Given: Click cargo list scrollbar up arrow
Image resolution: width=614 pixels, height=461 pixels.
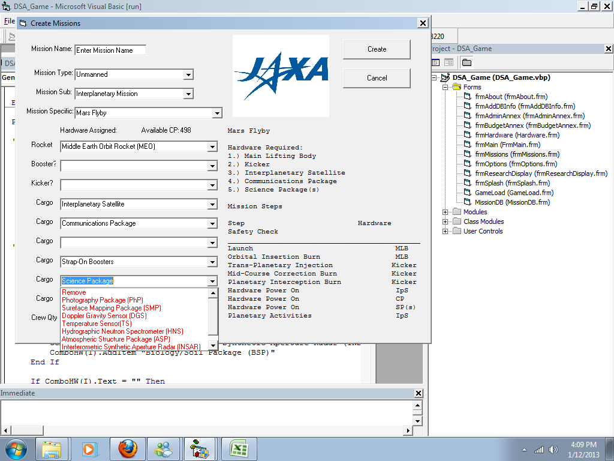Looking at the screenshot, I should (x=213, y=293).
